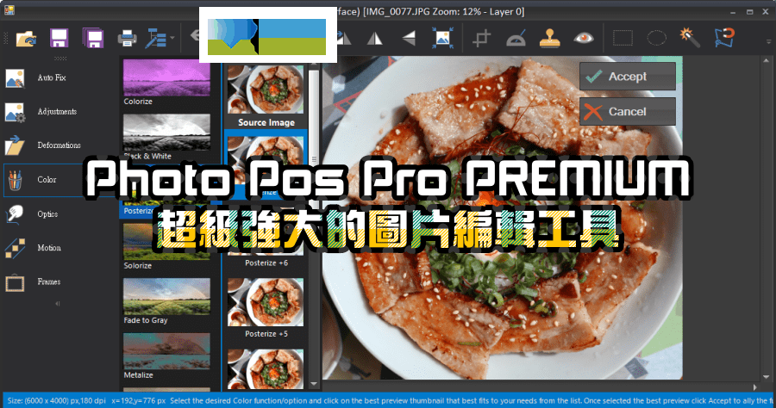Click the structure tree toolbar icon
The height and width of the screenshot is (408, 776).
coord(155,38)
